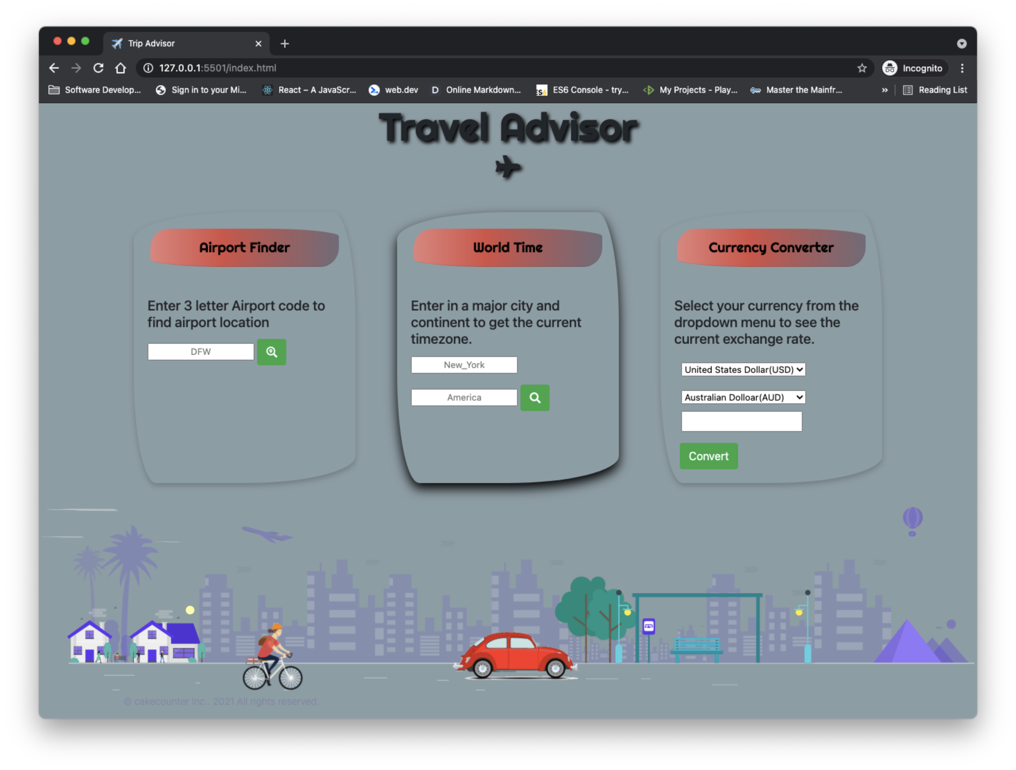Viewport: 1016px width, 770px height.
Task: Open United States Dollar(USD) currency dropdown
Action: tap(743, 369)
